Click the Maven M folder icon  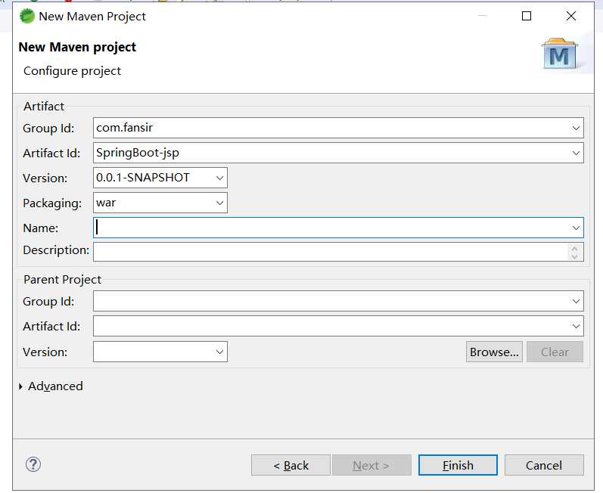(560, 54)
